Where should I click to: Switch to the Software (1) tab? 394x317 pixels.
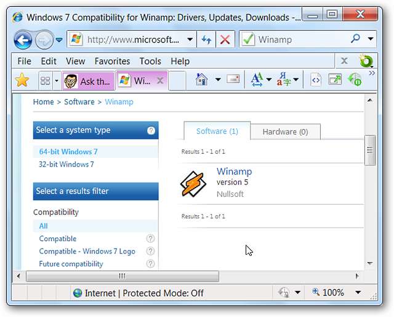pos(217,131)
